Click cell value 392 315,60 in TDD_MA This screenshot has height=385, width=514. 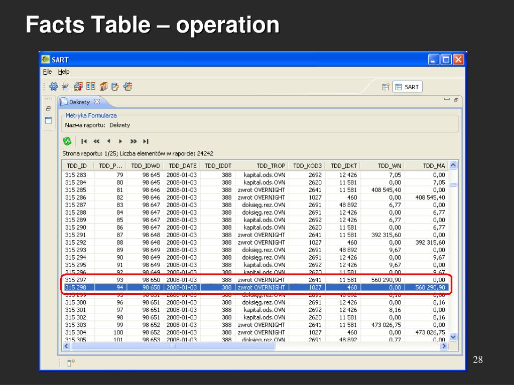coord(430,243)
